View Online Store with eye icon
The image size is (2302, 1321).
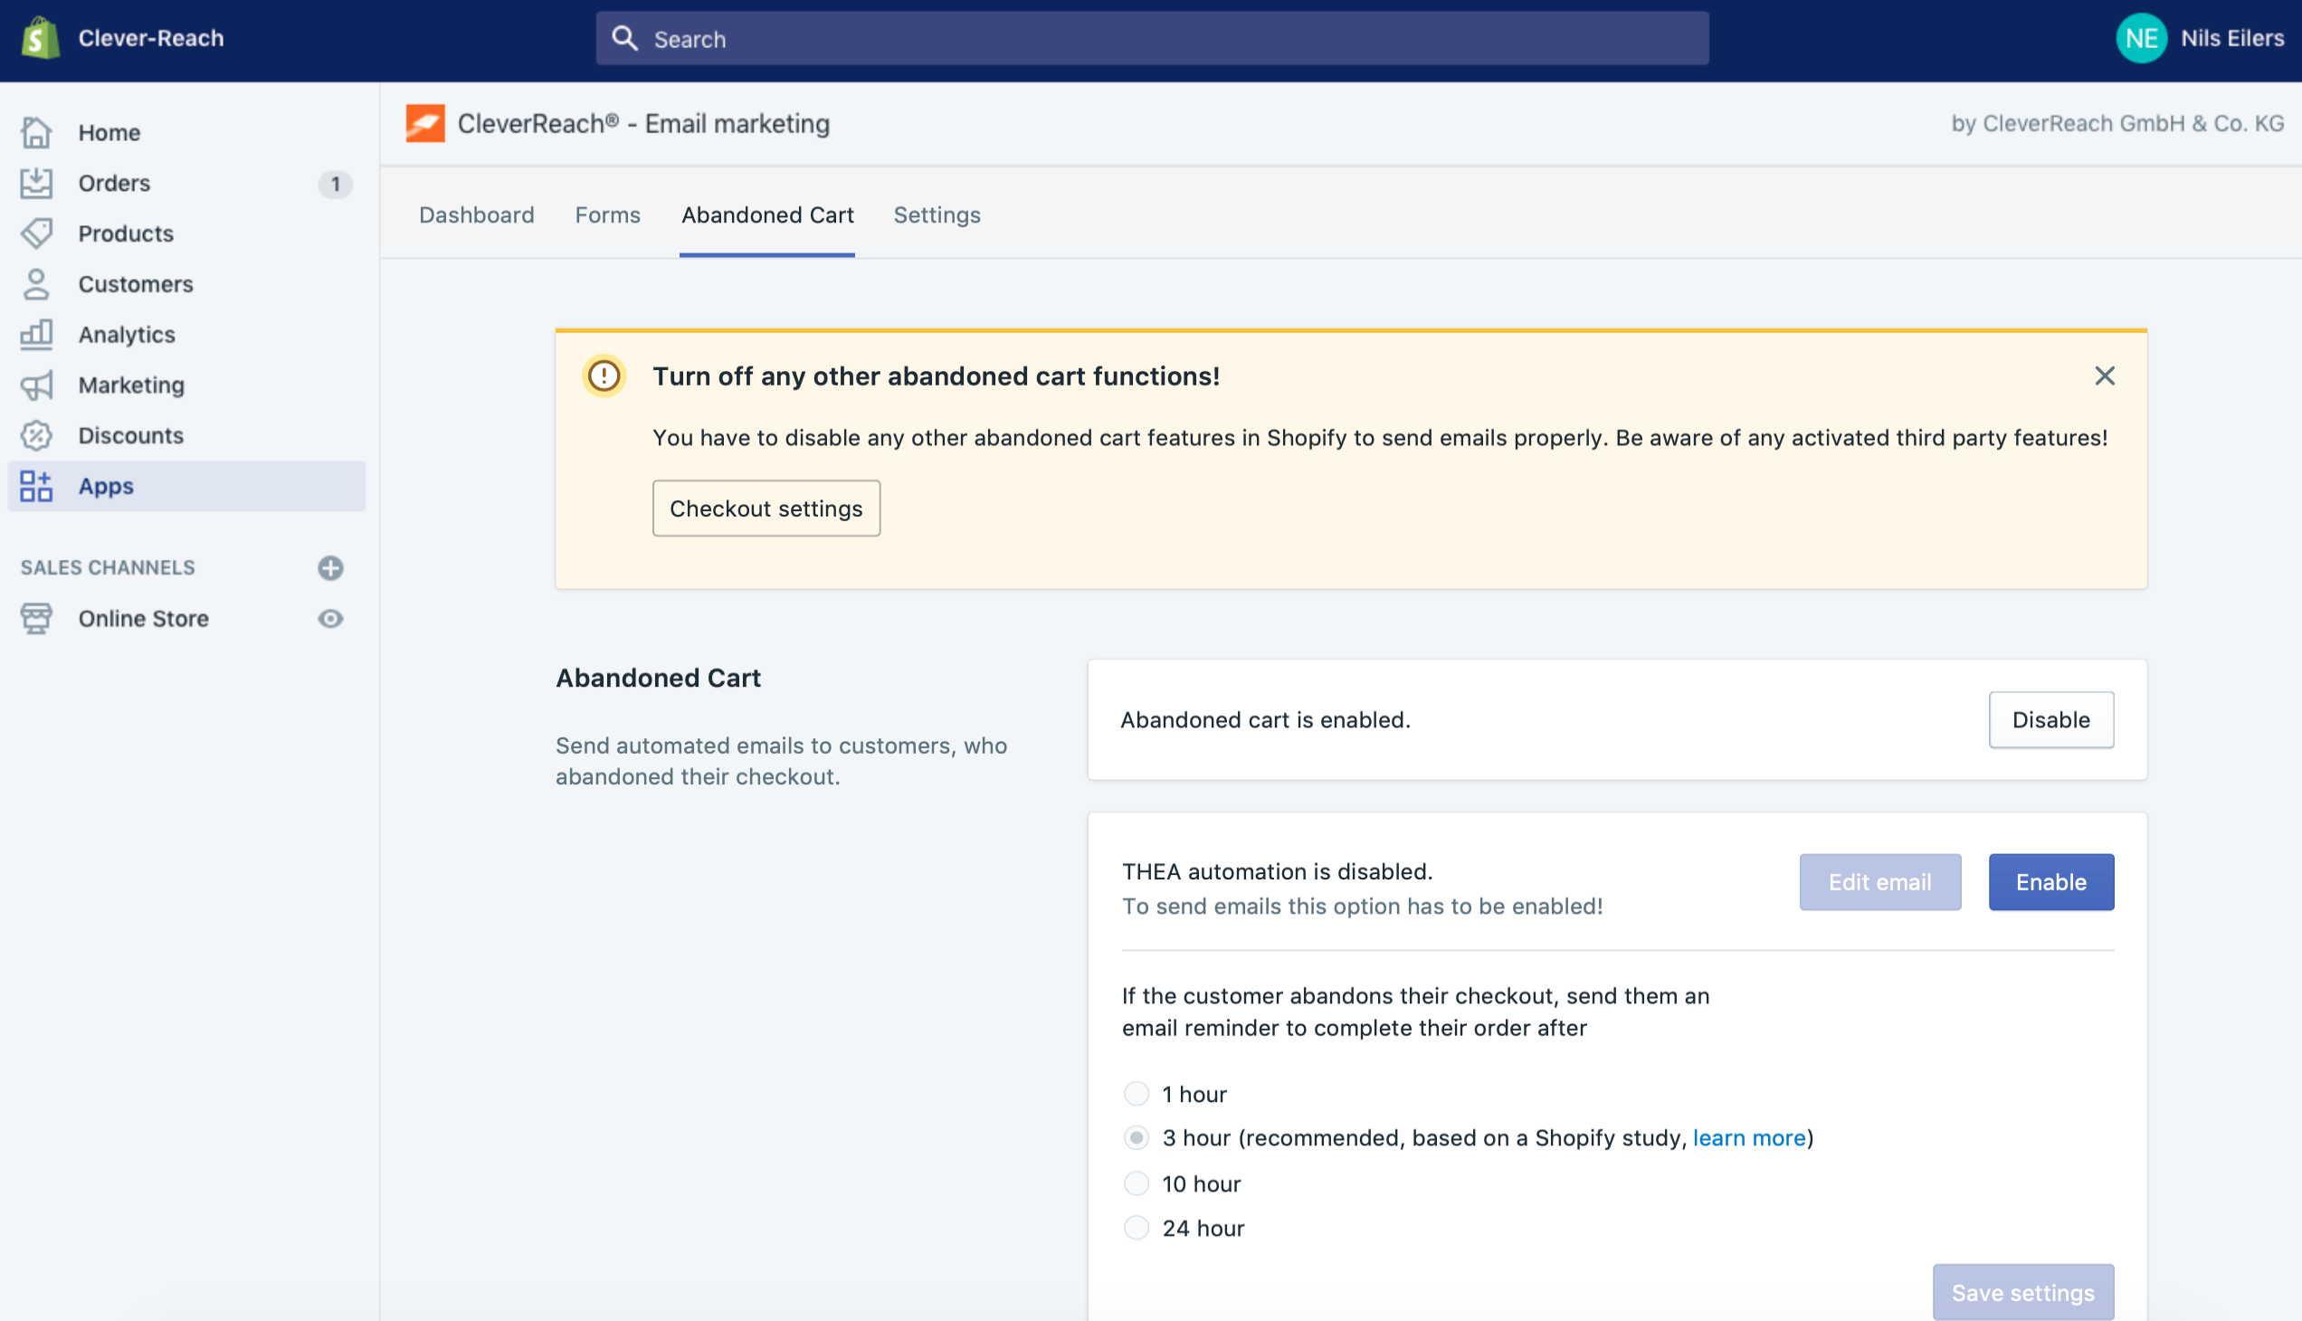pyautogui.click(x=330, y=619)
